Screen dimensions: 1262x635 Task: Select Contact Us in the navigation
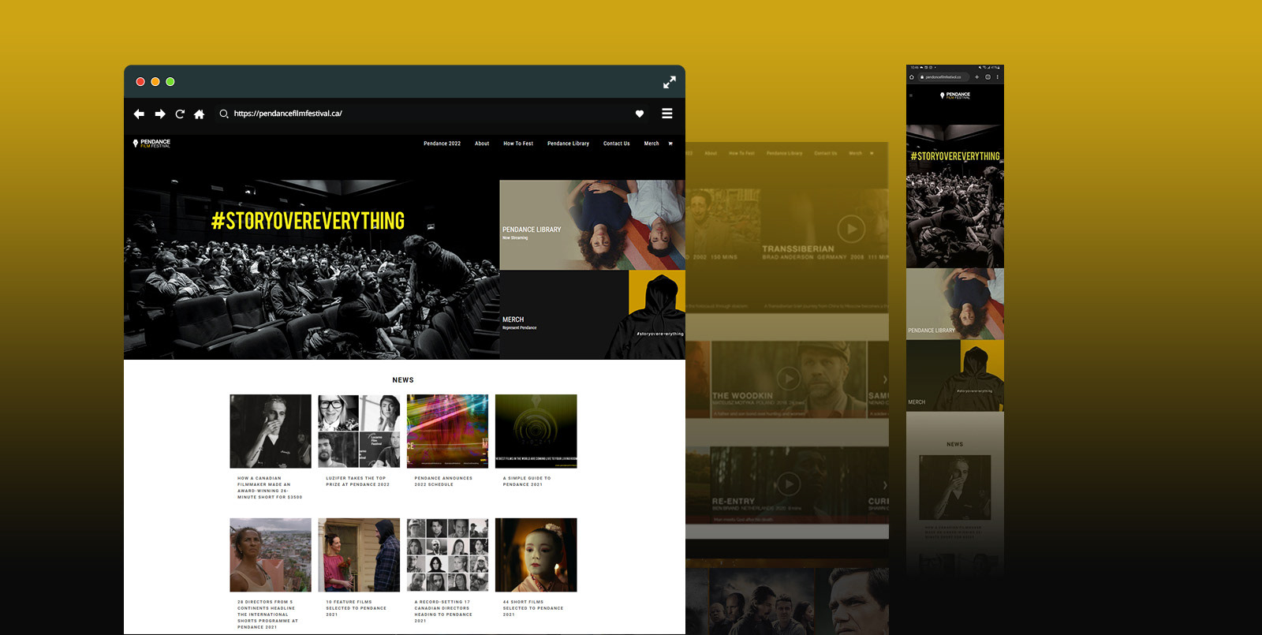(616, 144)
